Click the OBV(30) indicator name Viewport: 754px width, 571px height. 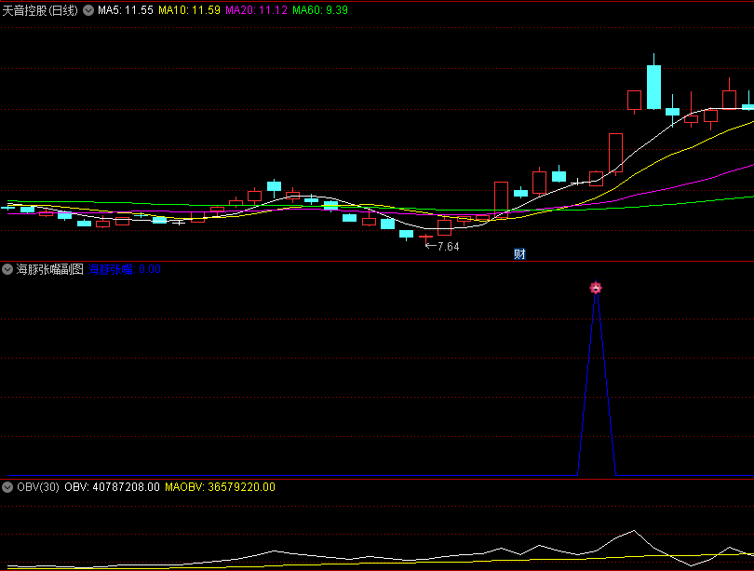[x=38, y=487]
